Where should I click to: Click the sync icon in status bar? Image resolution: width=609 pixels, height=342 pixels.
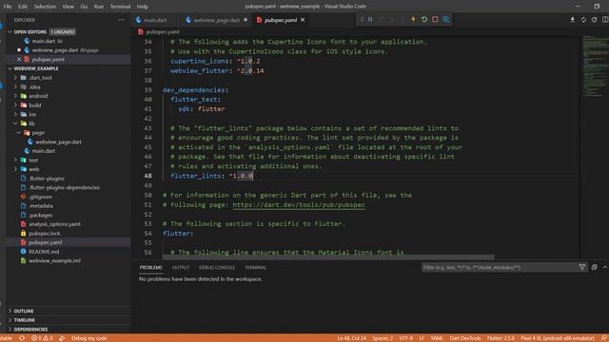click(22, 338)
